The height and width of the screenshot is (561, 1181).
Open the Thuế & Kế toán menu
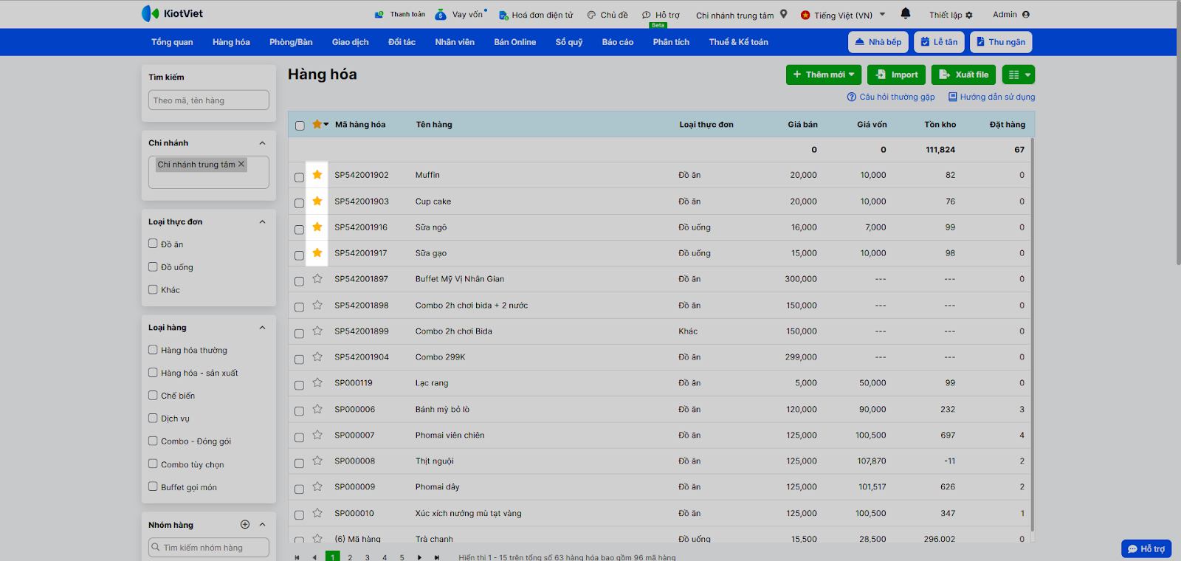(739, 42)
